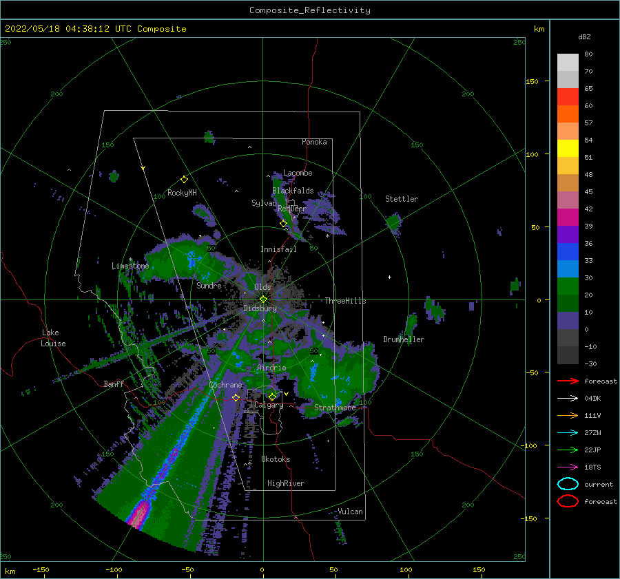Screen dimensions: 620x579
Task: Click the Didsbury town label
Action: (x=260, y=308)
